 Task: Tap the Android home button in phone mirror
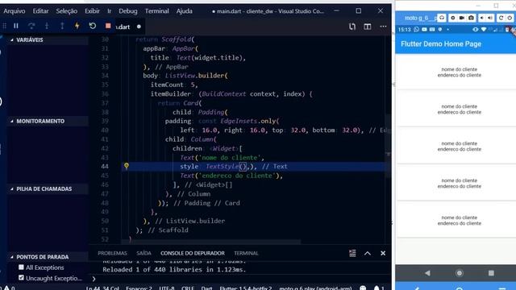460,273
